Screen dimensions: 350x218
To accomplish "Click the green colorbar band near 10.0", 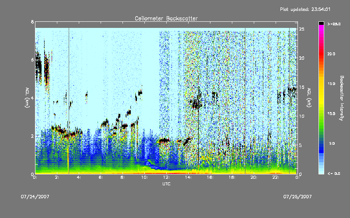I will (321, 114).
